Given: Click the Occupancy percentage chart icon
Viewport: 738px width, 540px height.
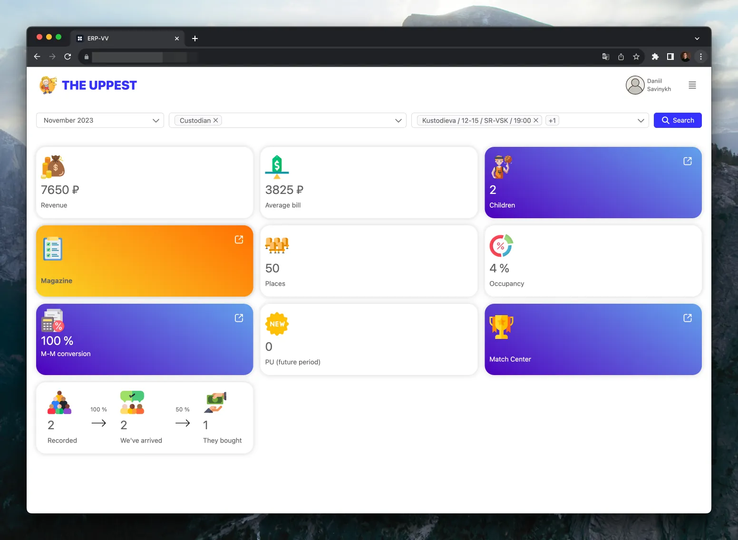Looking at the screenshot, I should pyautogui.click(x=501, y=246).
